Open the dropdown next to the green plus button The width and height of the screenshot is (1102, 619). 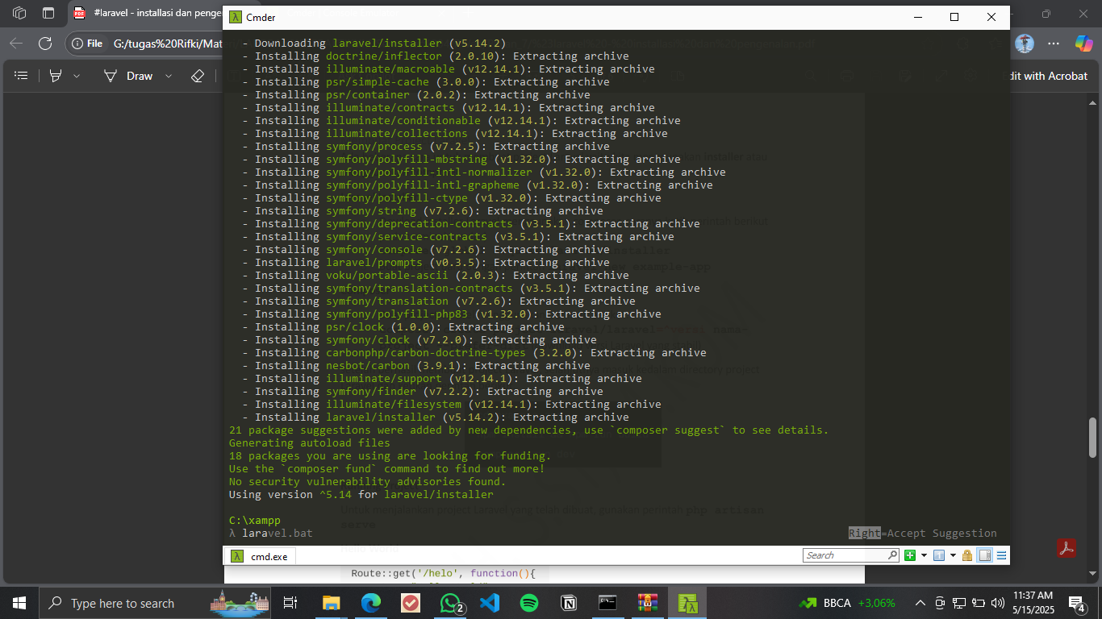[x=923, y=555]
